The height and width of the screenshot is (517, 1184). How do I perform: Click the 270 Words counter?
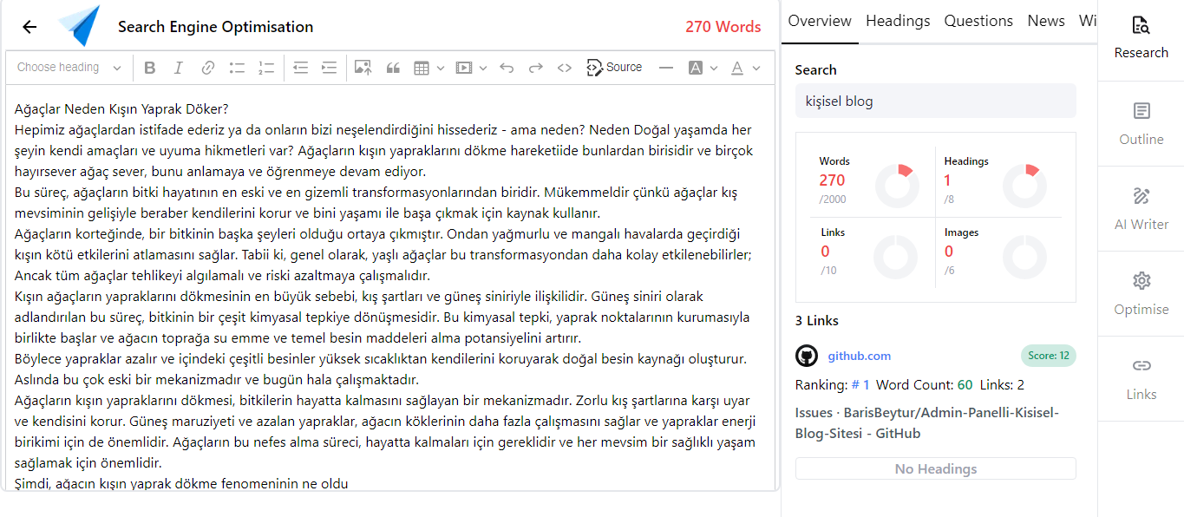click(723, 27)
